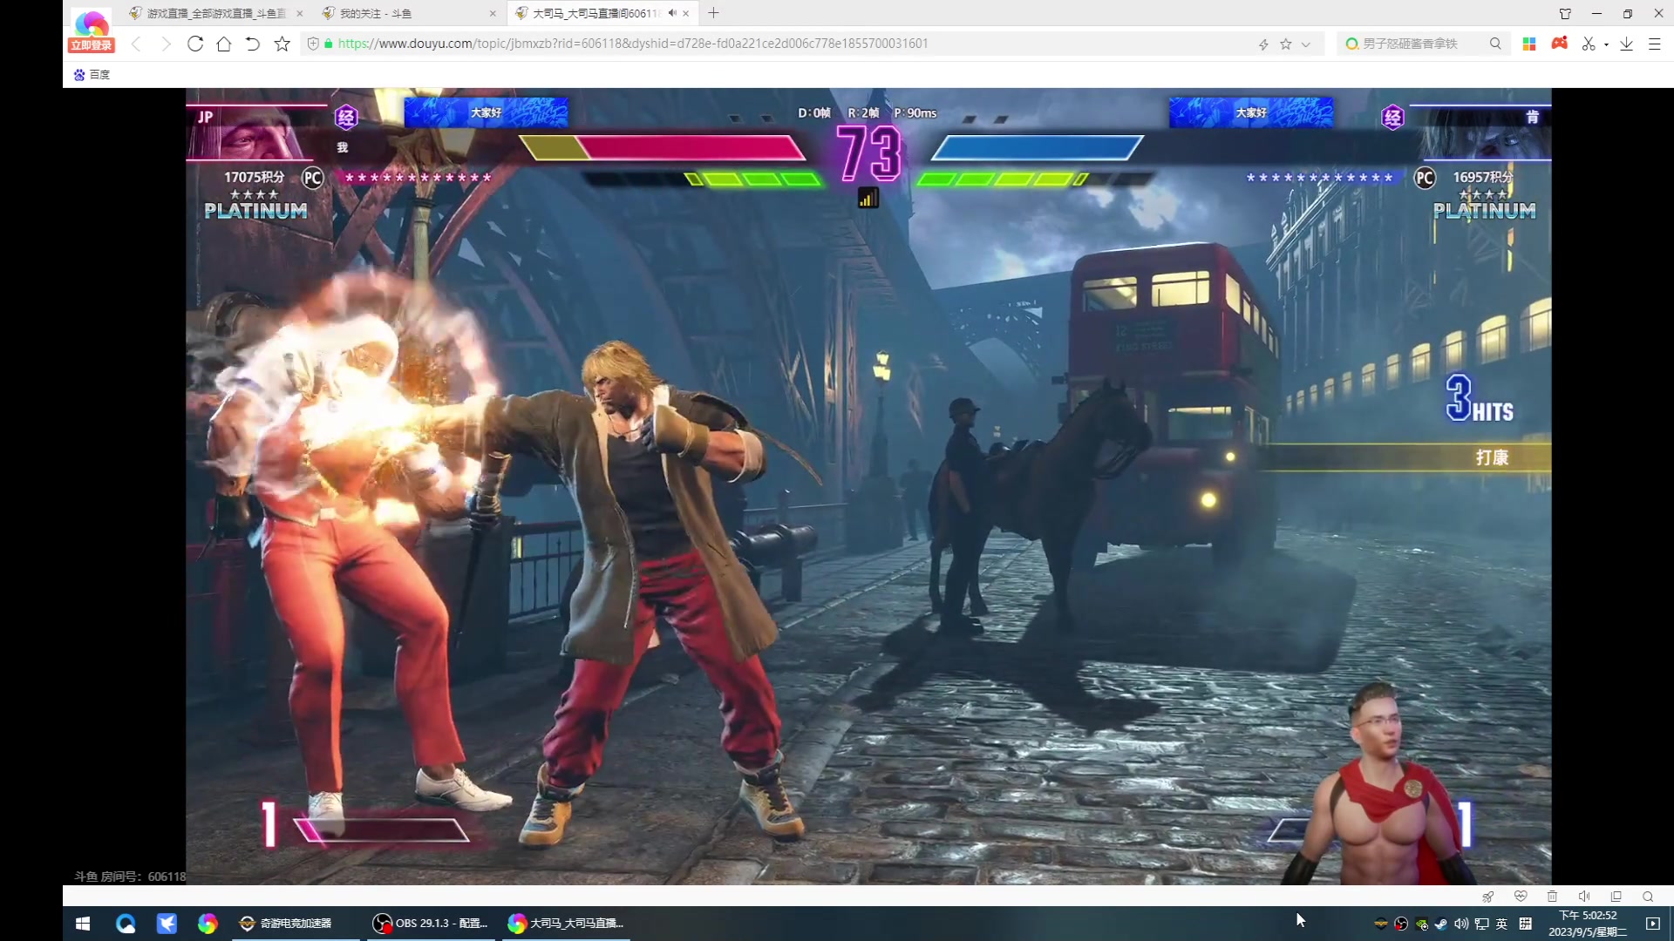Switch to 奇游电竞加速器 taskbar window

click(x=295, y=924)
